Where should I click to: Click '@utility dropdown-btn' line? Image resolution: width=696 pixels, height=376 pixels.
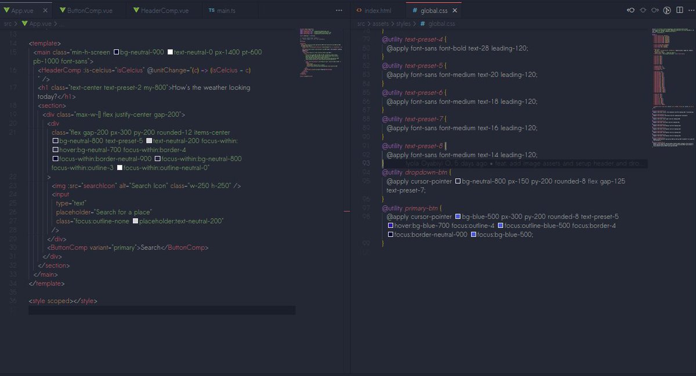[416, 172]
